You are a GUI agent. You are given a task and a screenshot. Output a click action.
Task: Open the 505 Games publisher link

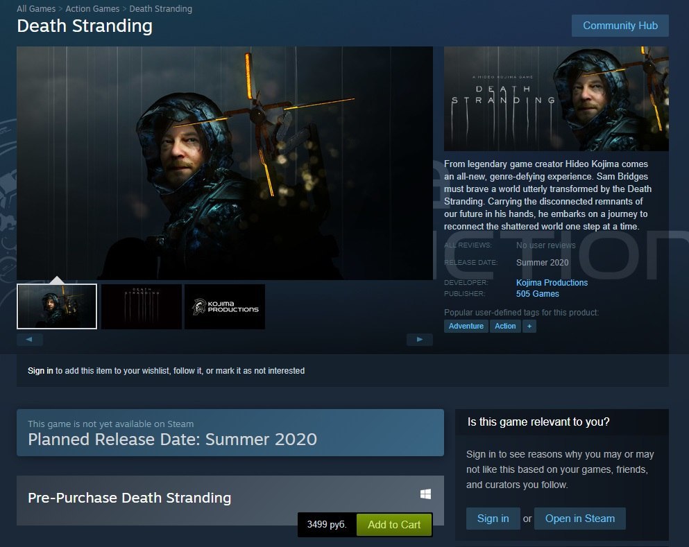point(538,294)
